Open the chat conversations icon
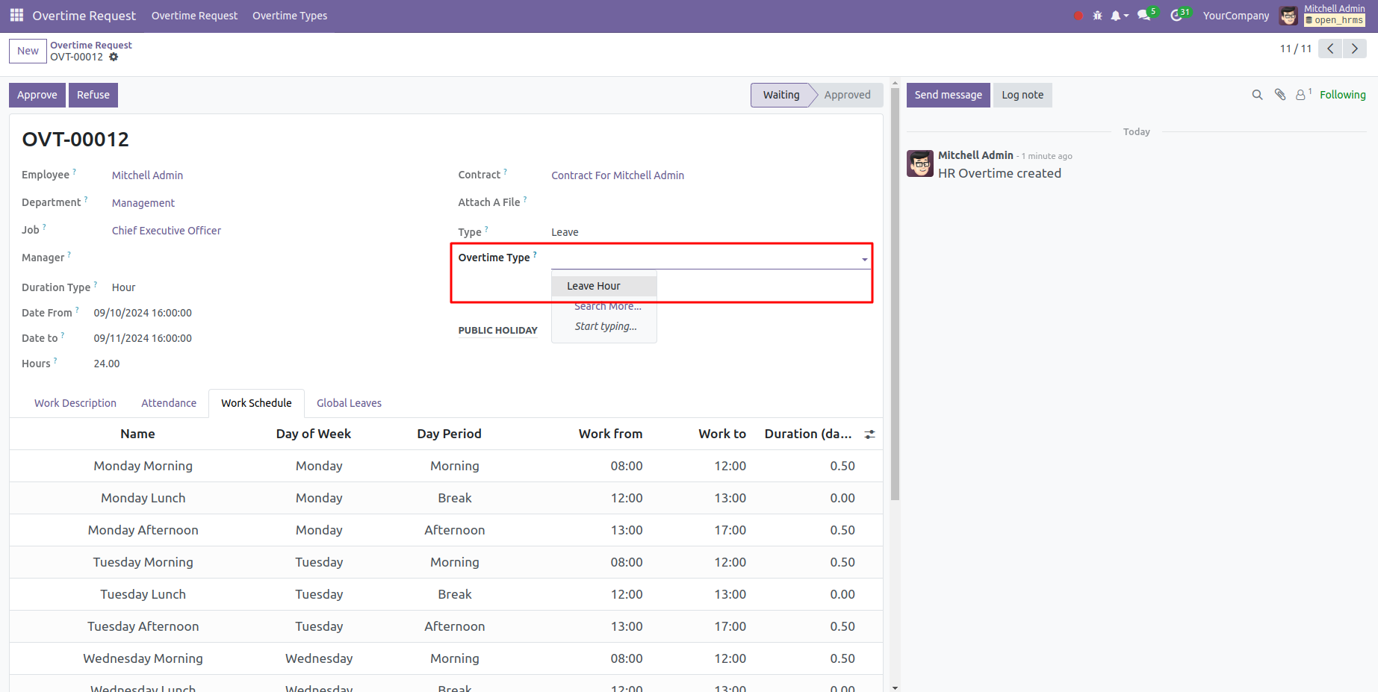 1143,16
